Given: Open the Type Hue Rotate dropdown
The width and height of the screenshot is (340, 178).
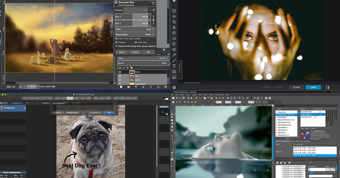Looking at the screenshot, I should (x=314, y=145).
